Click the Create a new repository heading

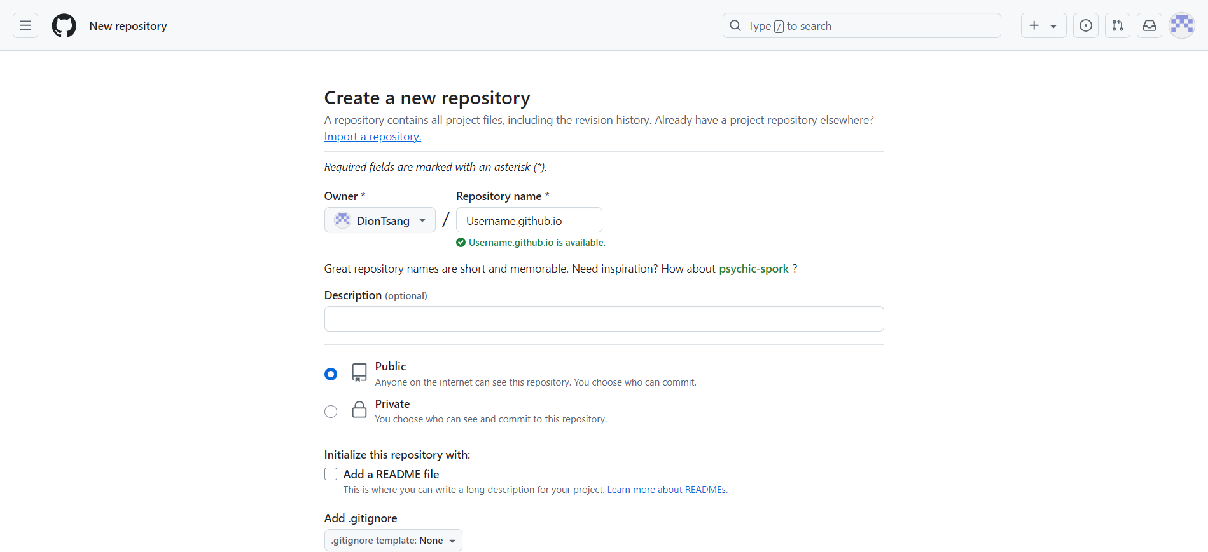coord(427,98)
